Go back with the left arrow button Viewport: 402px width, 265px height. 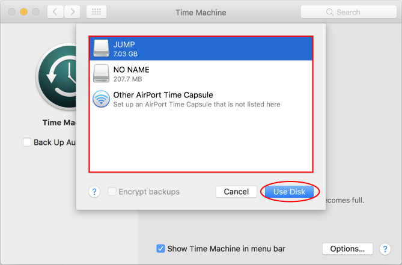click(55, 12)
